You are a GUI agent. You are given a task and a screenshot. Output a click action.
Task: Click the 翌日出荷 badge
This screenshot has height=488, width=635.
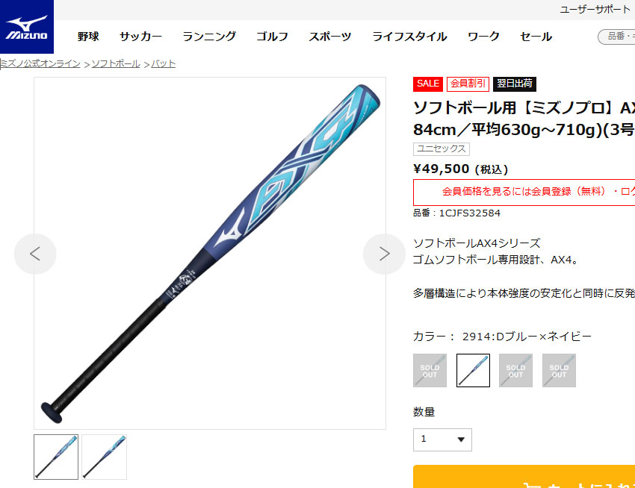pyautogui.click(x=514, y=84)
